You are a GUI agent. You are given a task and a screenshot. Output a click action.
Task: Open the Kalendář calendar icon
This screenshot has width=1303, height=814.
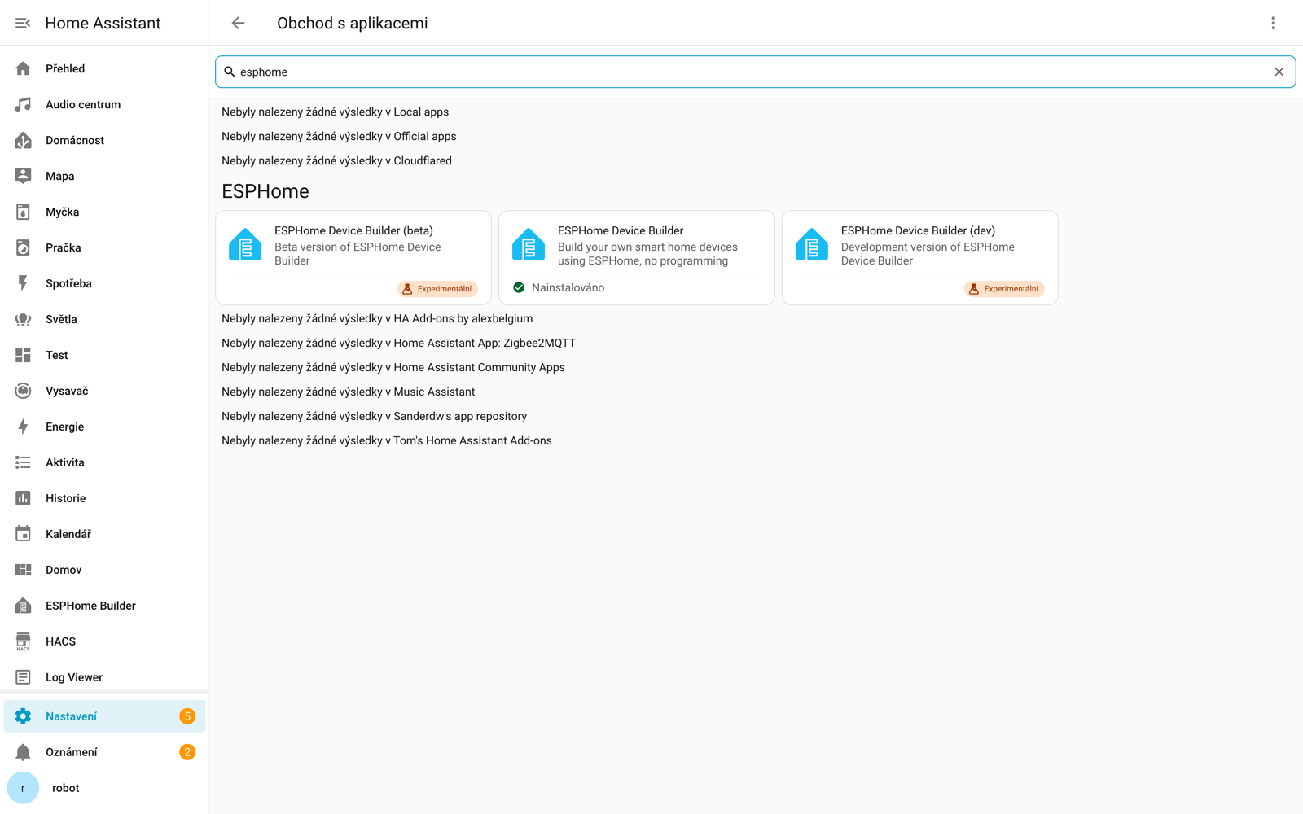(23, 534)
